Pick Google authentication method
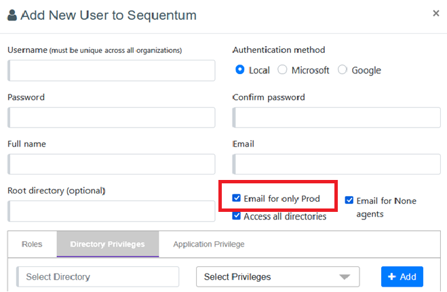 click(x=343, y=70)
